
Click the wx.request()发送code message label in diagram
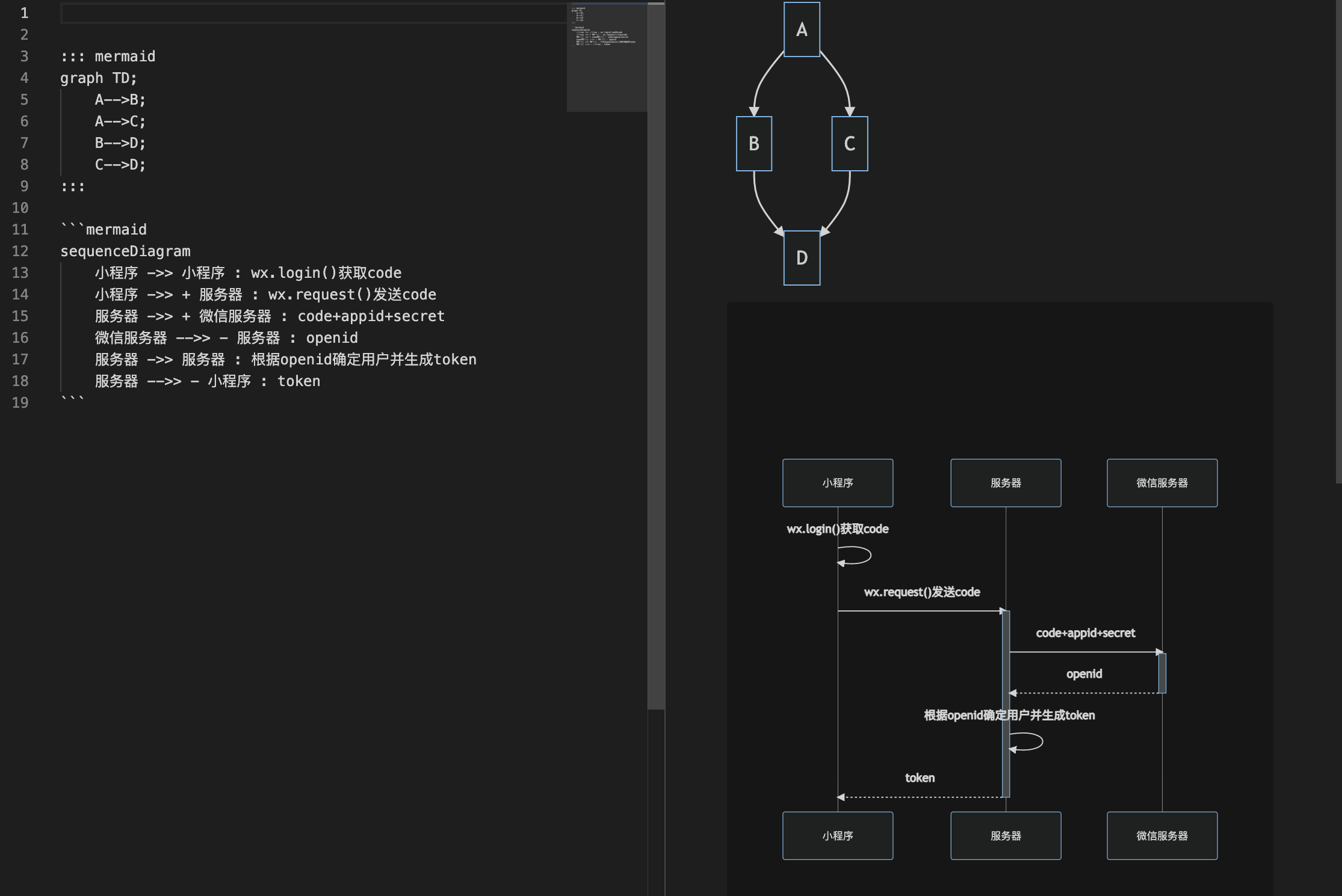(x=922, y=592)
